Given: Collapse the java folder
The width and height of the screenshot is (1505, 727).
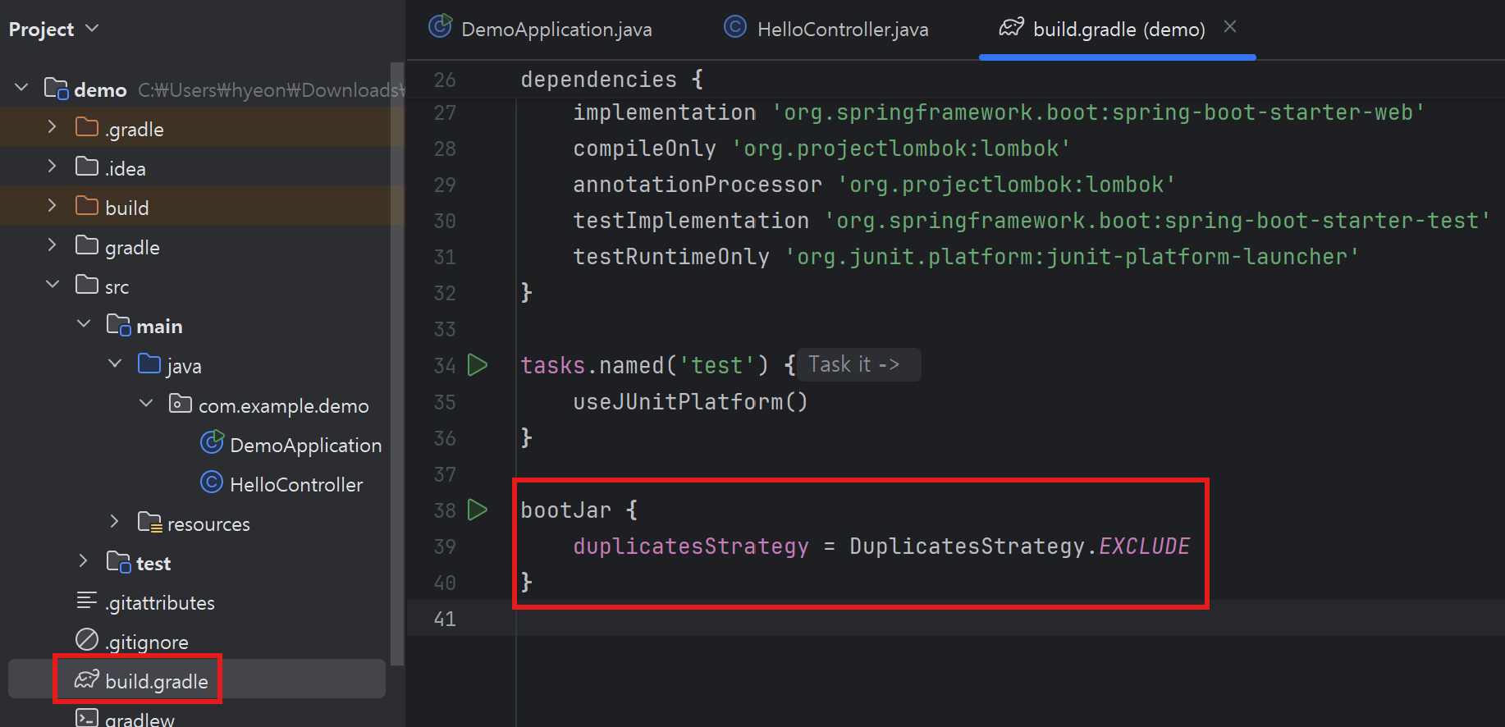Looking at the screenshot, I should tap(115, 363).
